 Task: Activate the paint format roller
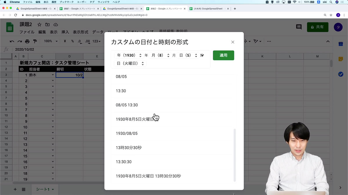click(x=35, y=41)
